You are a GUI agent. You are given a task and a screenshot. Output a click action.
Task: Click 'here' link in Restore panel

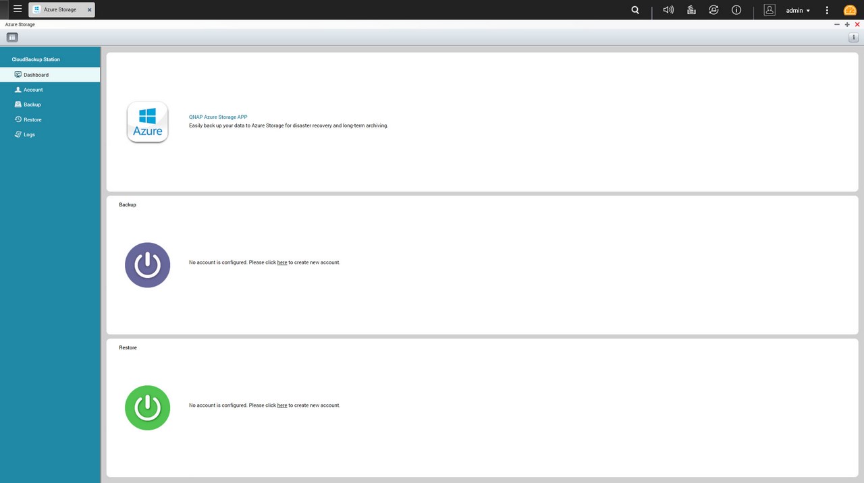click(x=282, y=405)
